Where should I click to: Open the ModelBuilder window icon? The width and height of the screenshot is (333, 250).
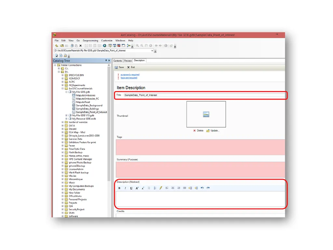tap(128, 46)
